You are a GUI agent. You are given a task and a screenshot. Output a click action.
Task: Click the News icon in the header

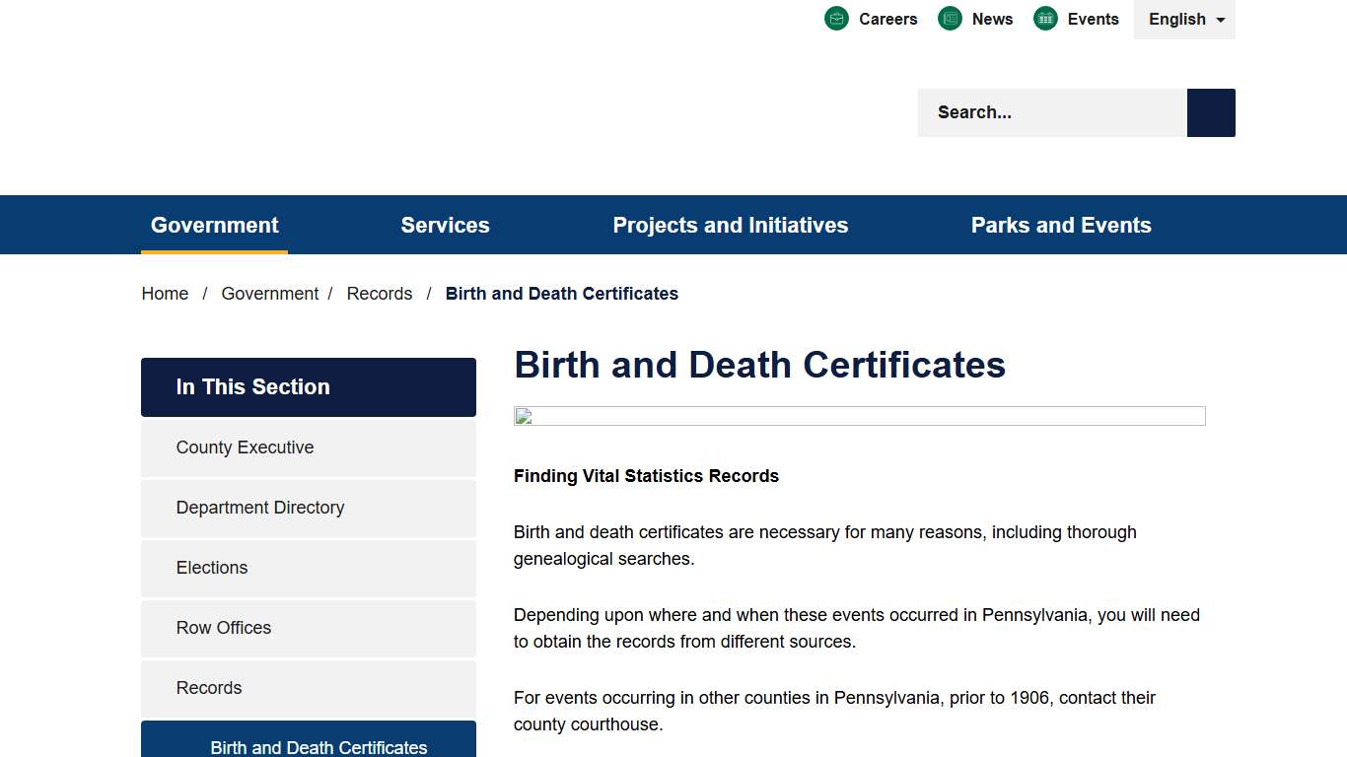pos(950,18)
